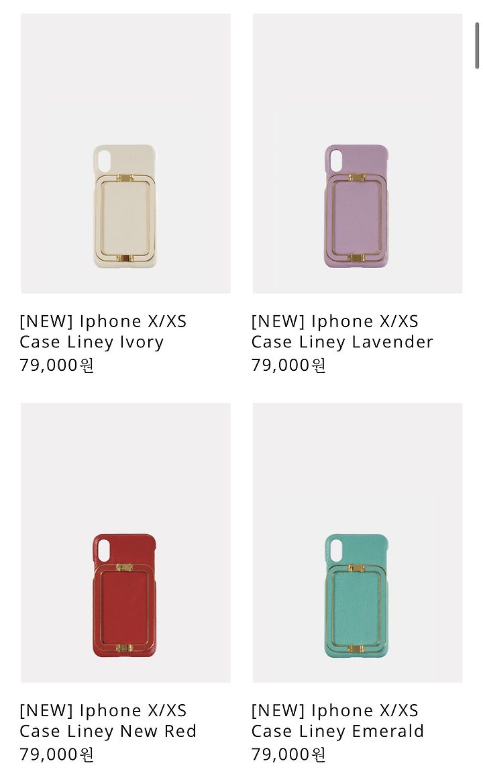Click the Case Liney New Red title
Screen dimensions: 483x776
tap(108, 720)
